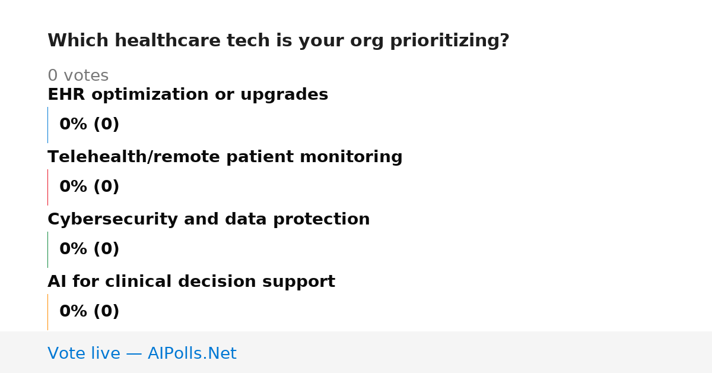Choose Telehealth/remote patient monitoring option
712x373 pixels.
click(225, 157)
